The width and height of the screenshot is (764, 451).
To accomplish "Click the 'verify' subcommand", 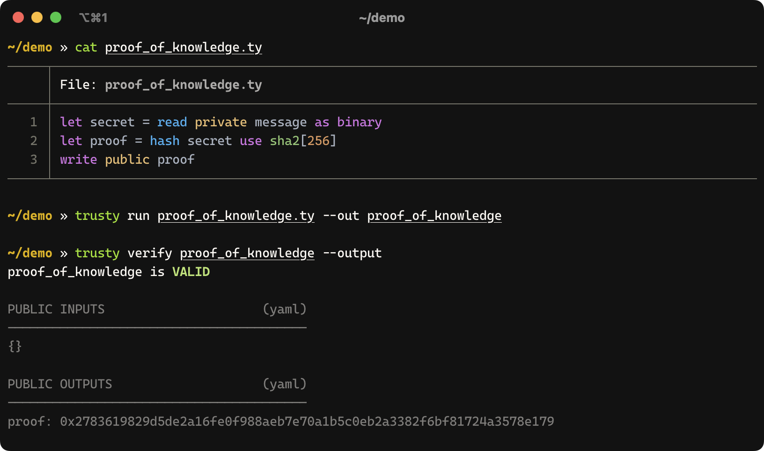I will click(150, 253).
